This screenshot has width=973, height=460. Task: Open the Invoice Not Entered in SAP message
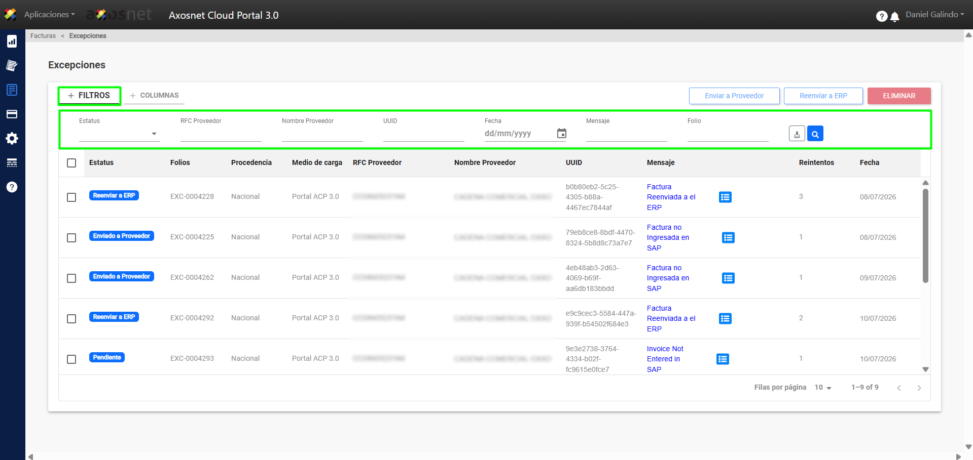coord(665,359)
